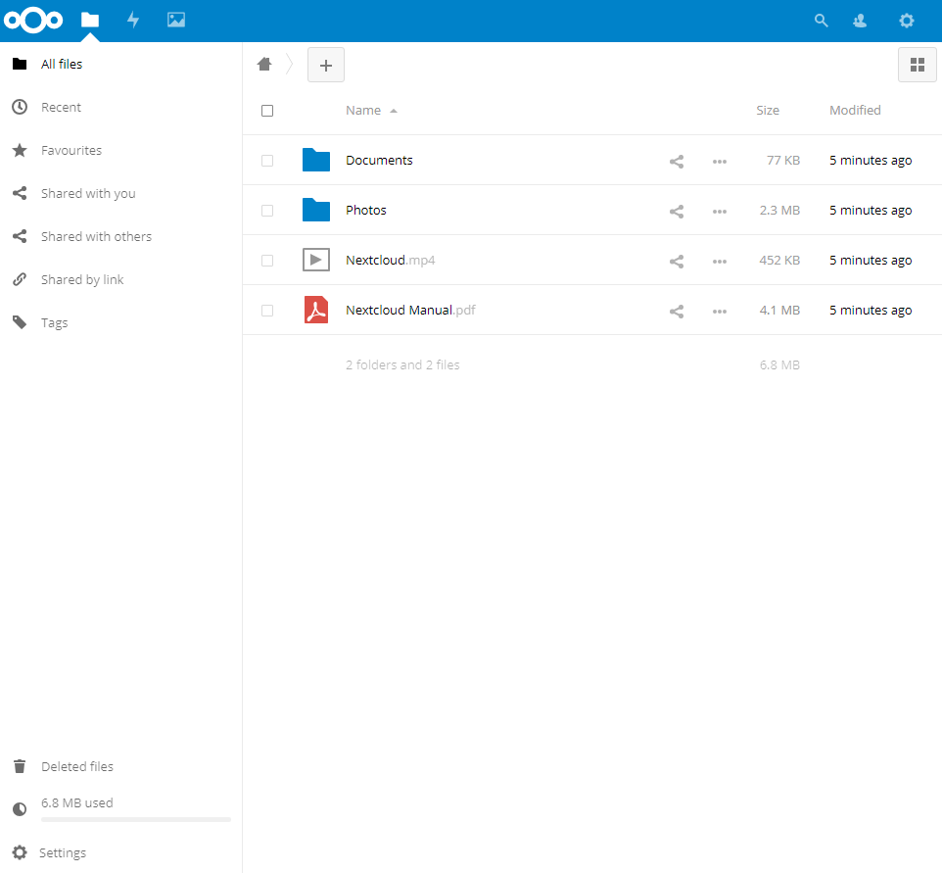Select the Nextcloud Manual.pdf checkbox
This screenshot has width=942, height=873.
point(267,311)
